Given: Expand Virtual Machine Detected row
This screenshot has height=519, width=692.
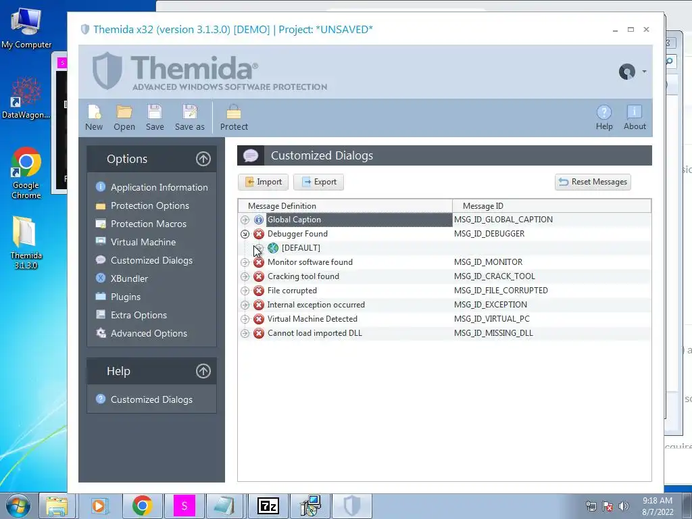Looking at the screenshot, I should pyautogui.click(x=245, y=319).
